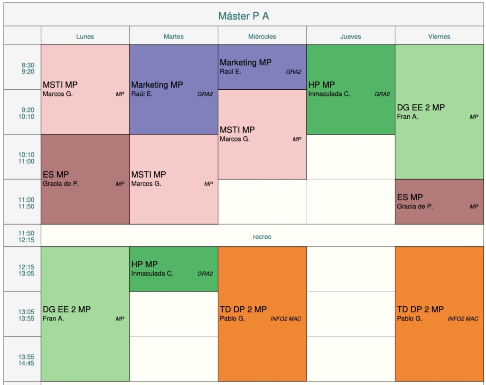486x385 pixels.
Task: Click the recreo break row
Action: pos(262,236)
